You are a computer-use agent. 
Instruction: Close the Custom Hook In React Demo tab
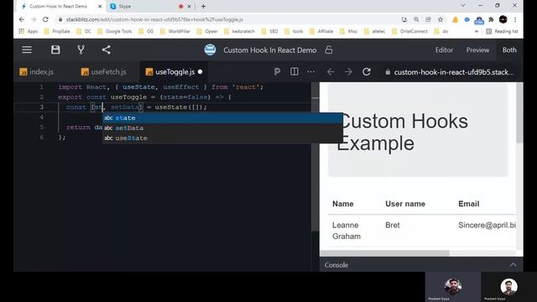(x=100, y=6)
